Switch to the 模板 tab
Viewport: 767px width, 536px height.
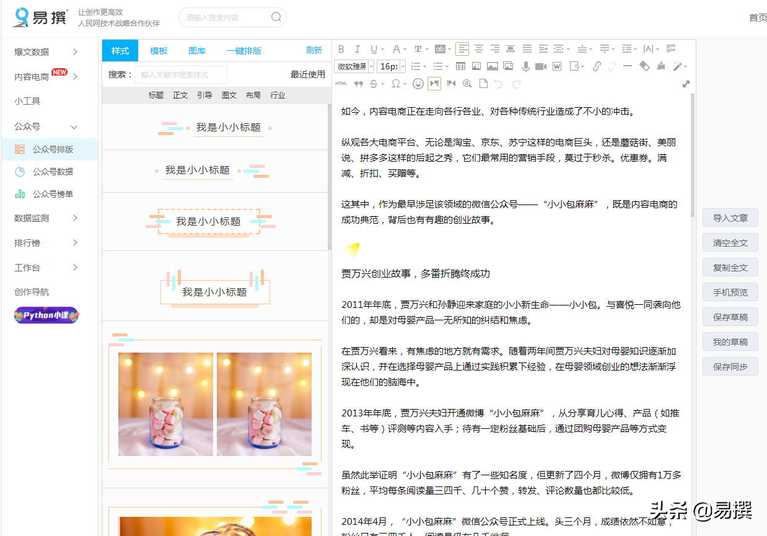(x=159, y=51)
